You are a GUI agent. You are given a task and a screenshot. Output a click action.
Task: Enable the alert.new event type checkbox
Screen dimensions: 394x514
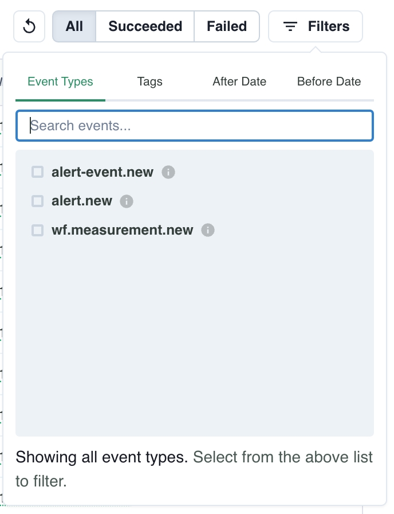pyautogui.click(x=38, y=201)
